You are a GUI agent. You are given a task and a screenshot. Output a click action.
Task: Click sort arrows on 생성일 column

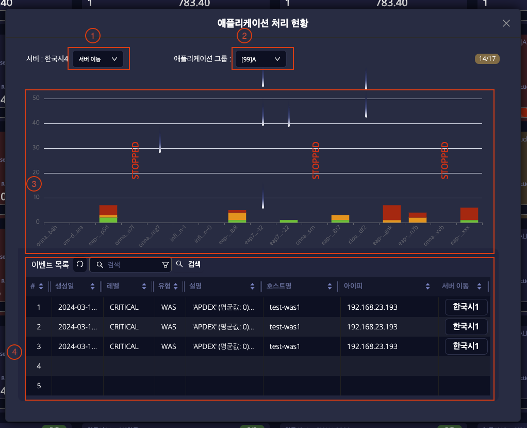(93, 287)
